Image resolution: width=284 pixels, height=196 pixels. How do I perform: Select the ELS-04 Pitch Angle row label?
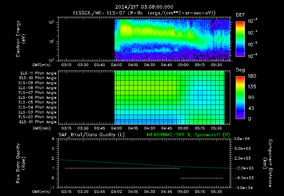[37, 107]
